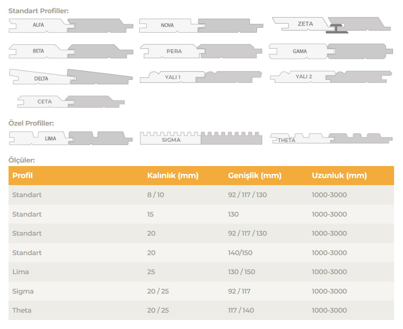The height and width of the screenshot is (329, 403).
Task: Click the ALFA profile diagram
Action: (x=71, y=25)
